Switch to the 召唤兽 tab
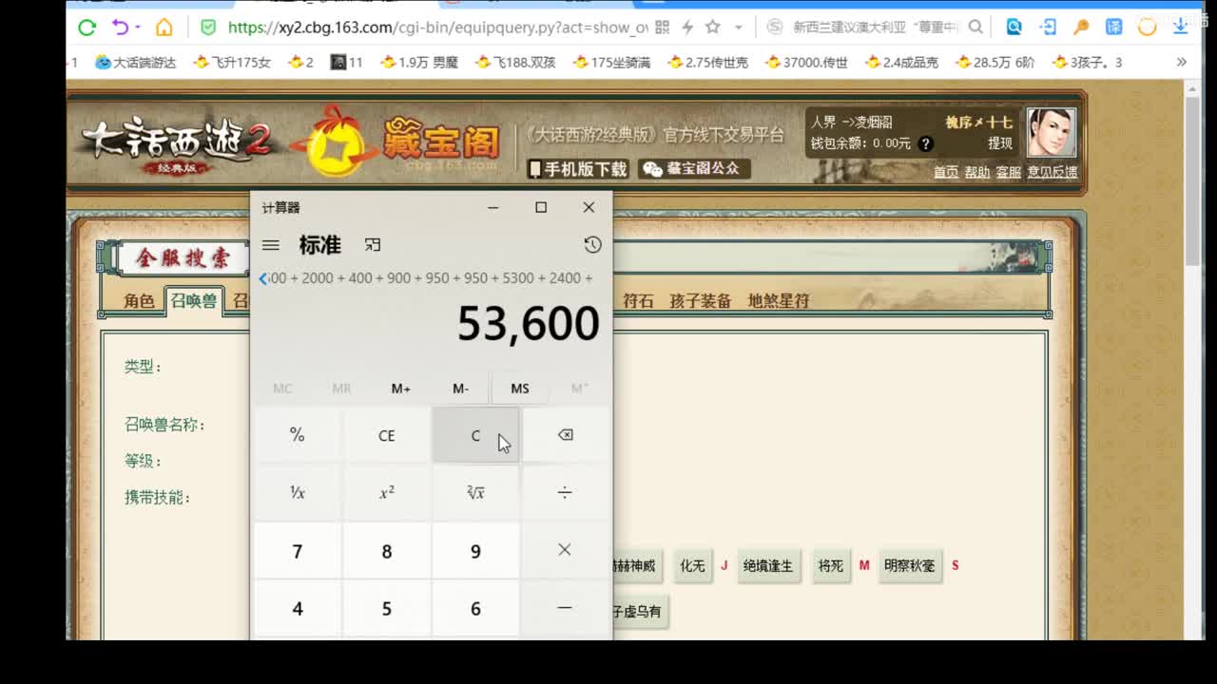Viewport: 1217px width, 684px height. 194,300
